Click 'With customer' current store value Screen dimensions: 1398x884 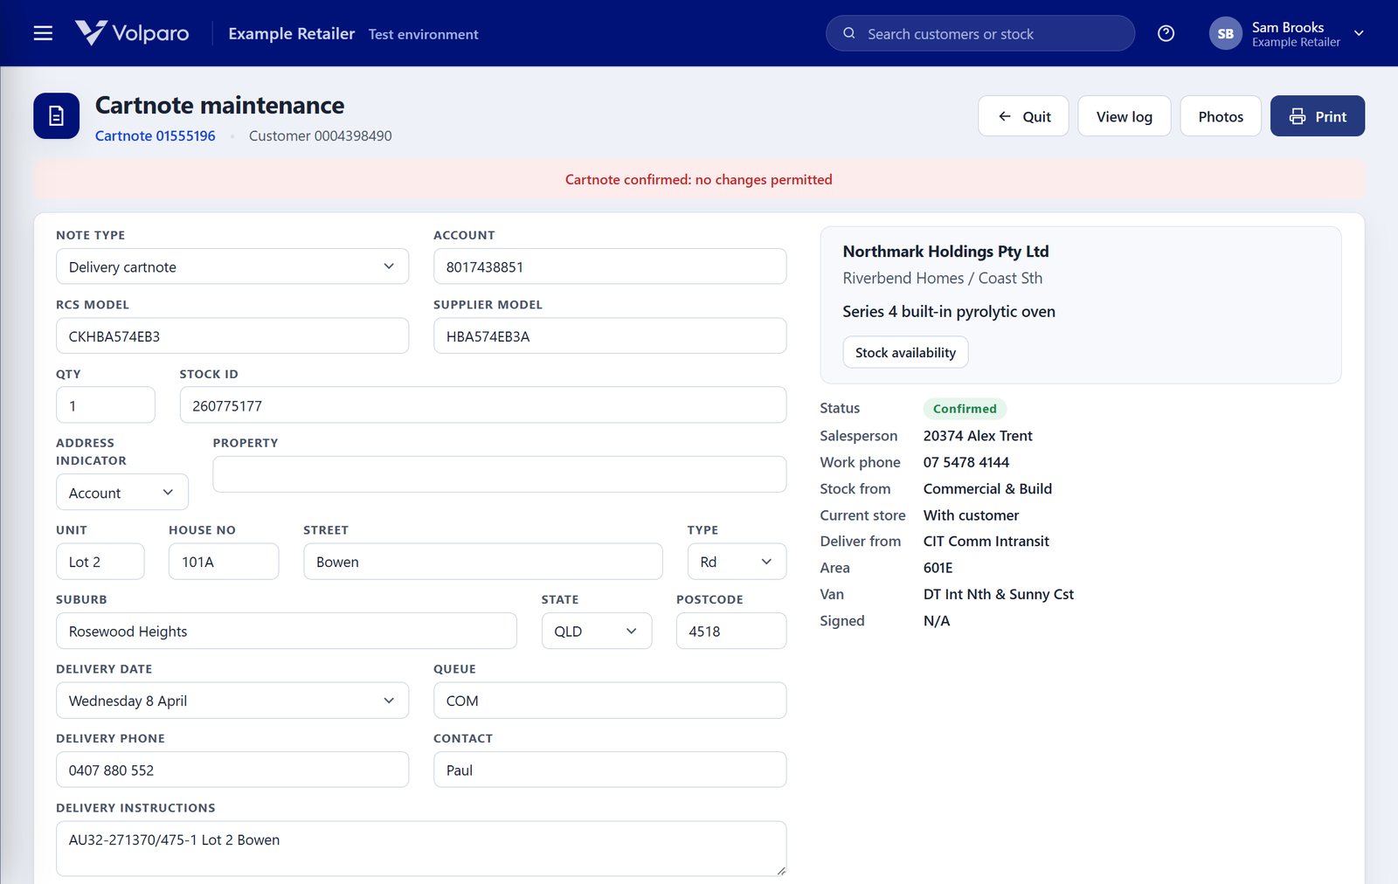(x=971, y=515)
